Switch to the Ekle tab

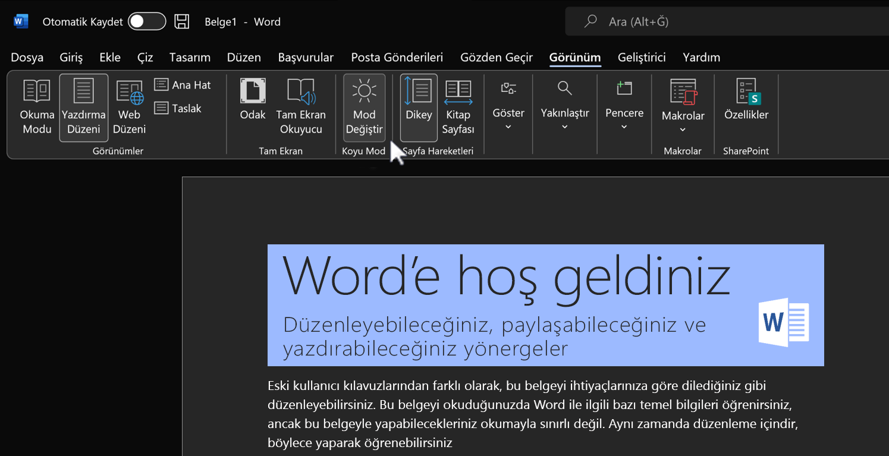110,58
